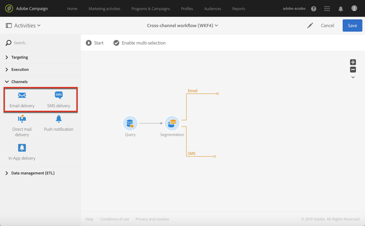This screenshot has height=226, width=365.
Task: Expand the chevron below zoom controls
Action: [x=353, y=77]
